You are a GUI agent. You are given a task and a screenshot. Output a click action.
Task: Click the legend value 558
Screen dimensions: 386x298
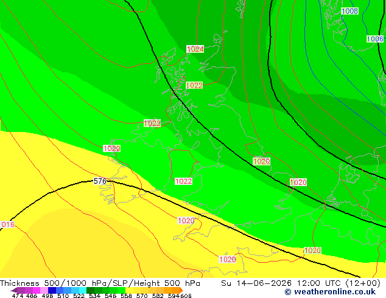point(126,296)
